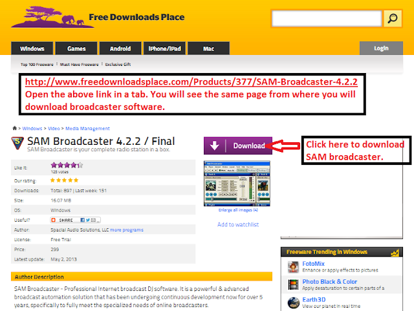Share on Facebook icon in Useful row

83,220
